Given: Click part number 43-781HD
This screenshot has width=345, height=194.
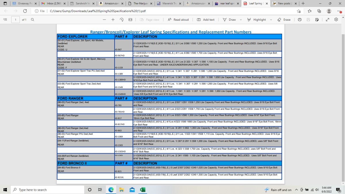Looking at the screenshot, I should coord(120,112).
